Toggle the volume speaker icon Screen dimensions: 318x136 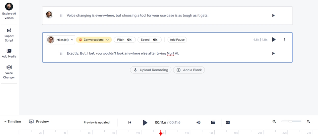click(198, 122)
